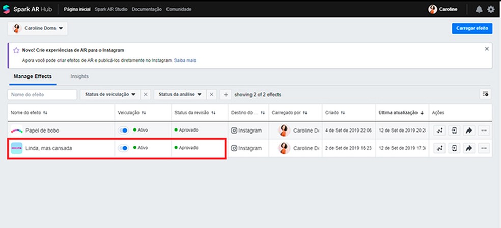501x228 pixels.
Task: Sort by Nome do efeito column
Action: [x=29, y=113]
